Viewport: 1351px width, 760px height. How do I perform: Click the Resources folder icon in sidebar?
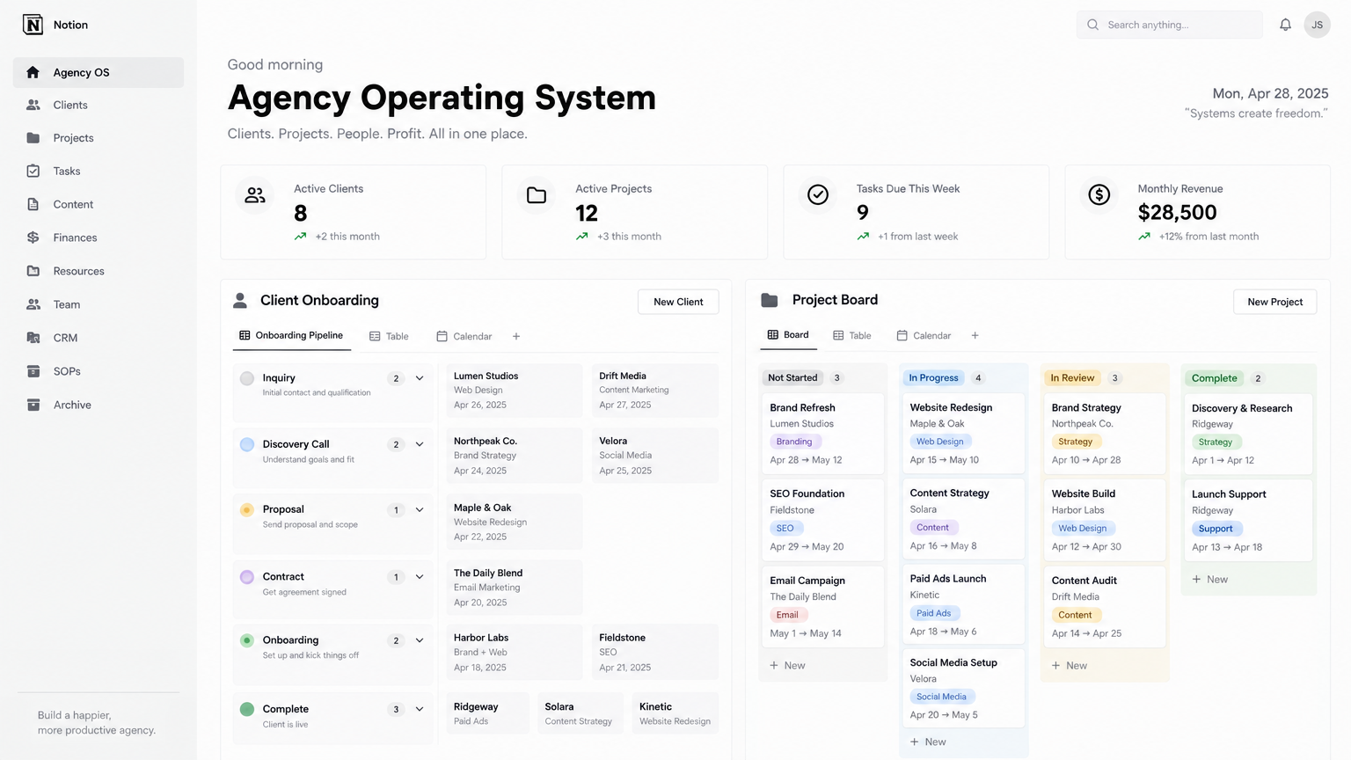tap(33, 271)
